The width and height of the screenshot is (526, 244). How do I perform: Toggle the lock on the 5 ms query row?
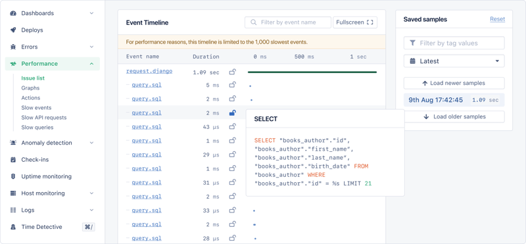(232, 85)
